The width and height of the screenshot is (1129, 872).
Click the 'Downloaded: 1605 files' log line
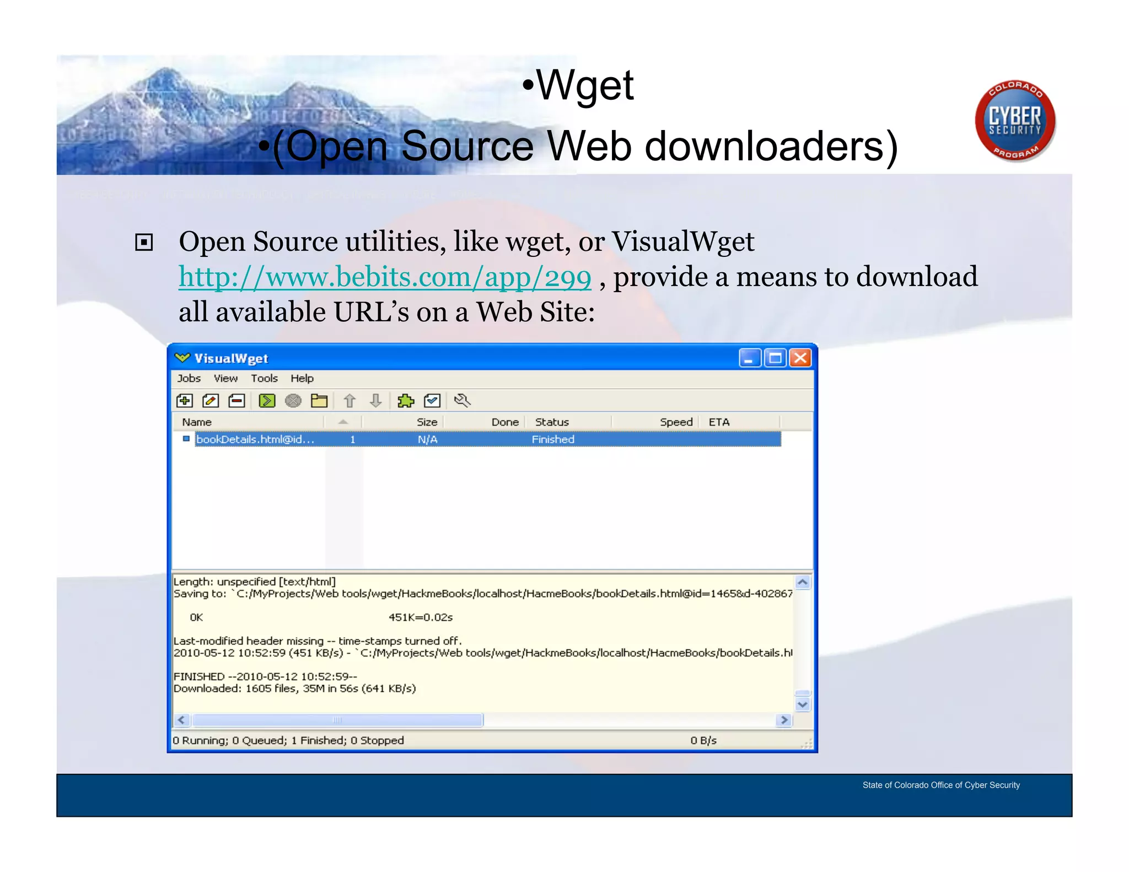tap(295, 688)
